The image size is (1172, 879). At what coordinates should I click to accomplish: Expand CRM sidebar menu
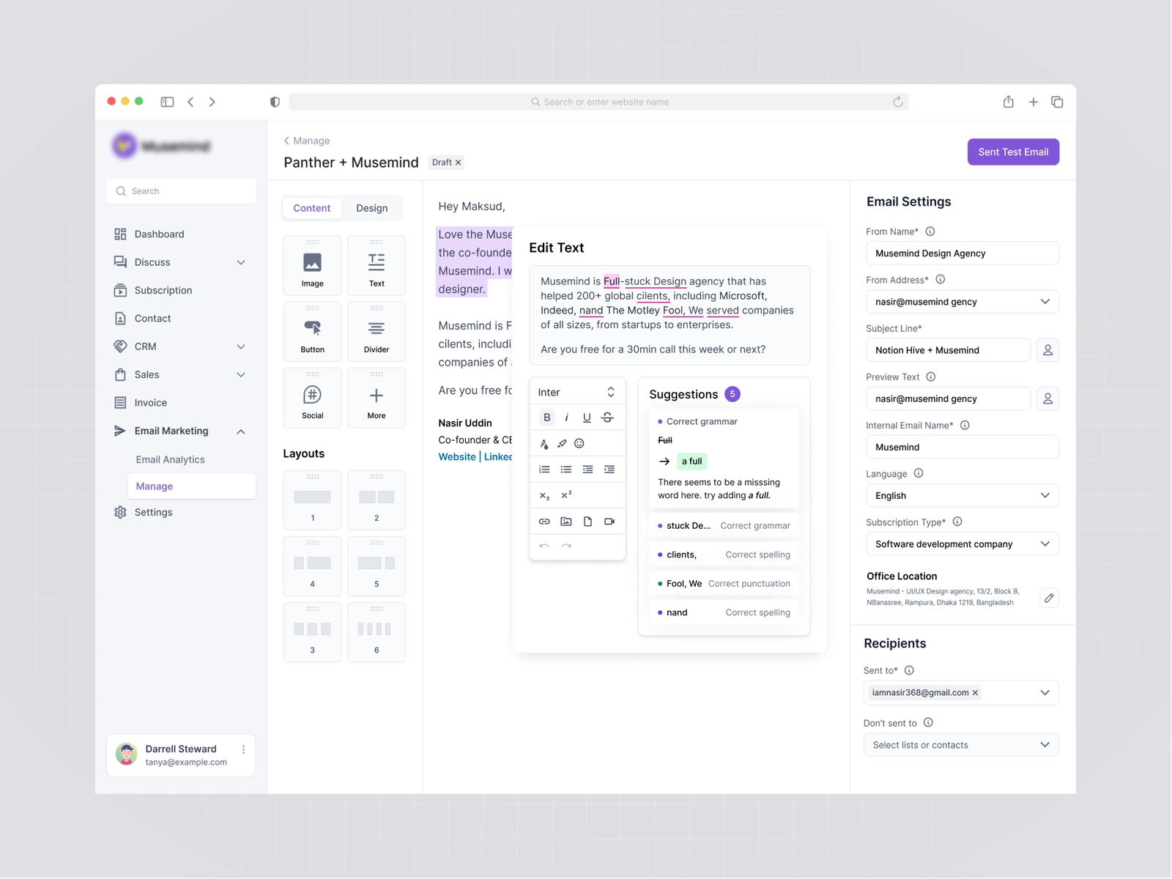pyautogui.click(x=240, y=346)
